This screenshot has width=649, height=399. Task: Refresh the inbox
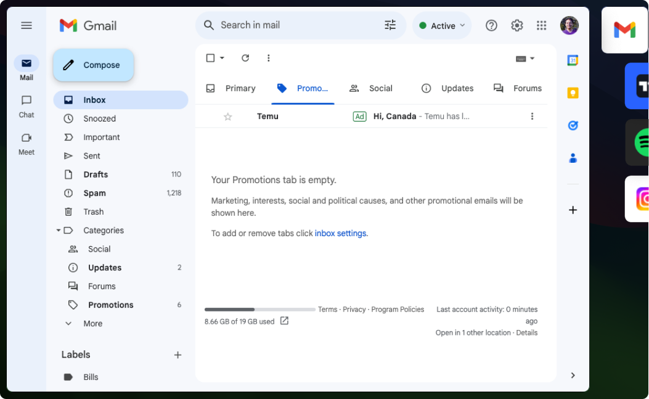[245, 58]
